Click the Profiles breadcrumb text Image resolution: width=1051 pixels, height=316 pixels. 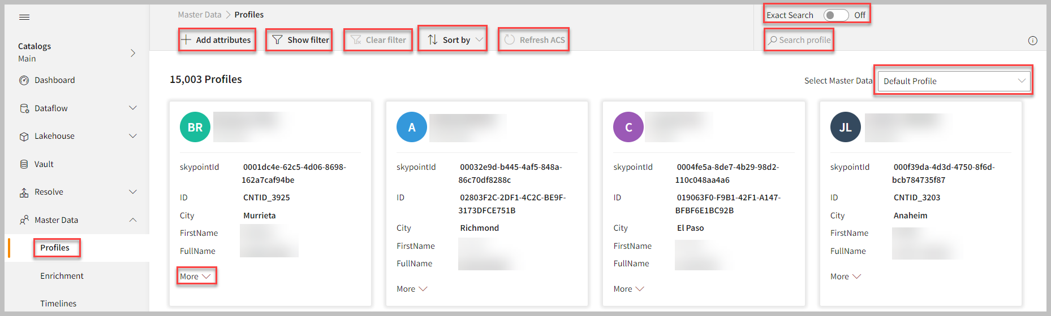249,15
